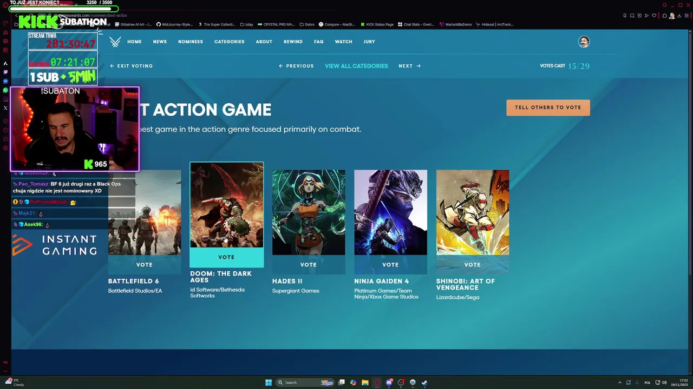Screen dimensions: 693x389
Task: Click the Battlefield Studios/EA developer text
Action: [x=135, y=291]
